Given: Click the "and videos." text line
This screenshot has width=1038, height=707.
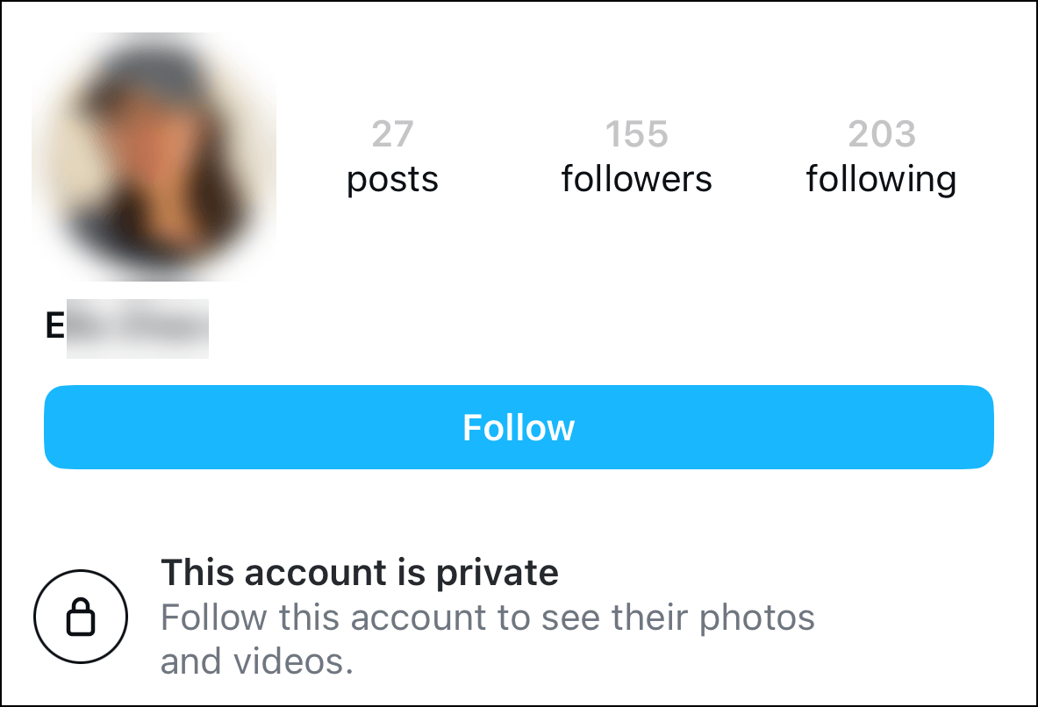Looking at the screenshot, I should [x=256, y=662].
